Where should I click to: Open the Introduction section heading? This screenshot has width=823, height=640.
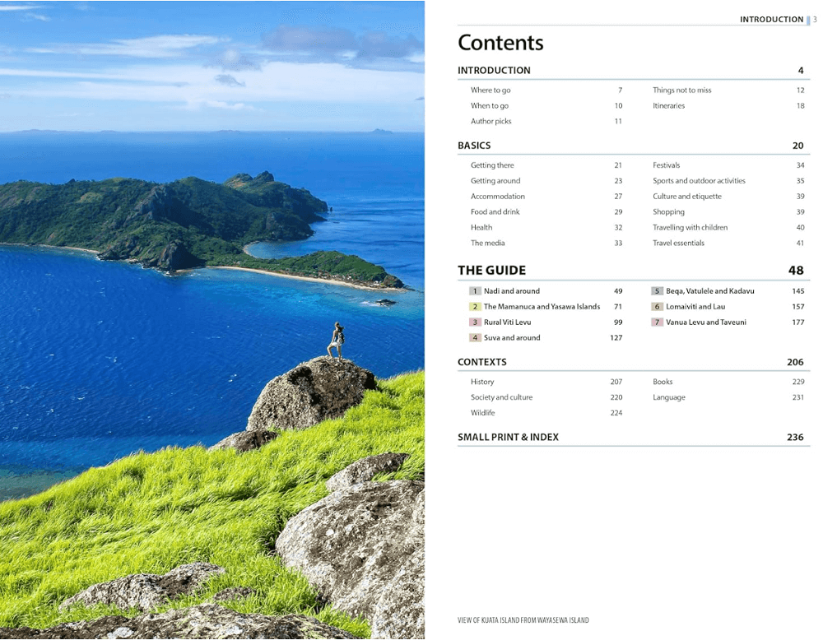494,71
